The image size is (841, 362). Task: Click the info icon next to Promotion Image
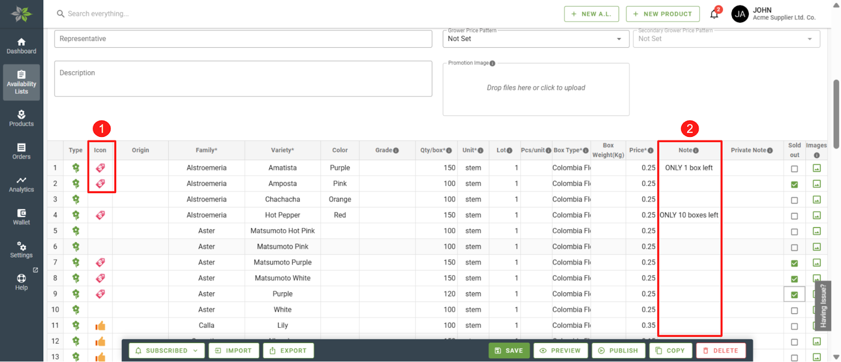pyautogui.click(x=493, y=63)
